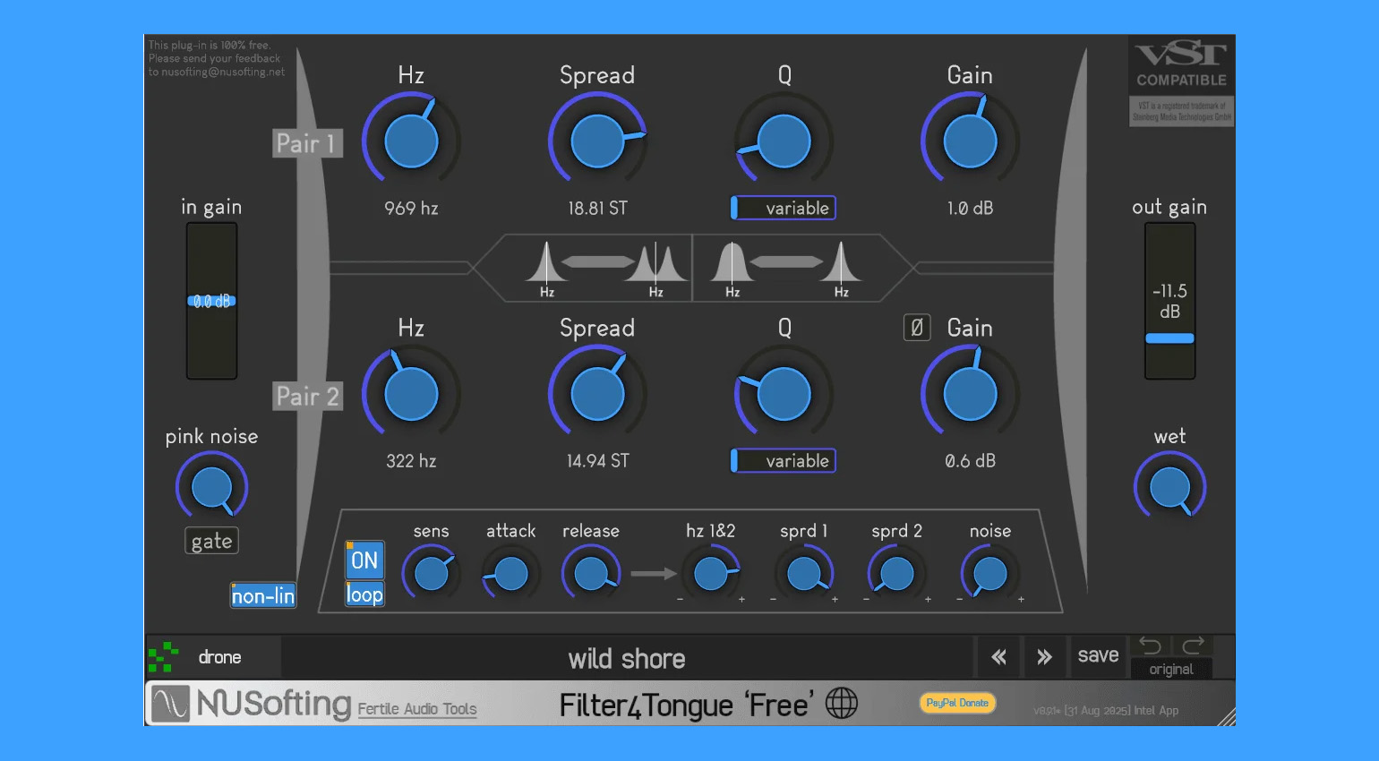The image size is (1379, 761).
Task: Click the redo arrow icon
Action: click(1193, 646)
